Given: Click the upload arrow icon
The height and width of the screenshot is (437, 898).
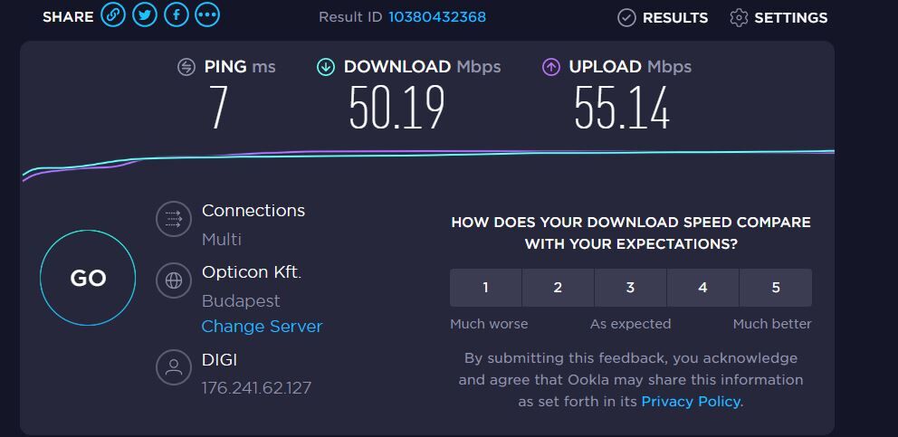Looking at the screenshot, I should coord(551,68).
